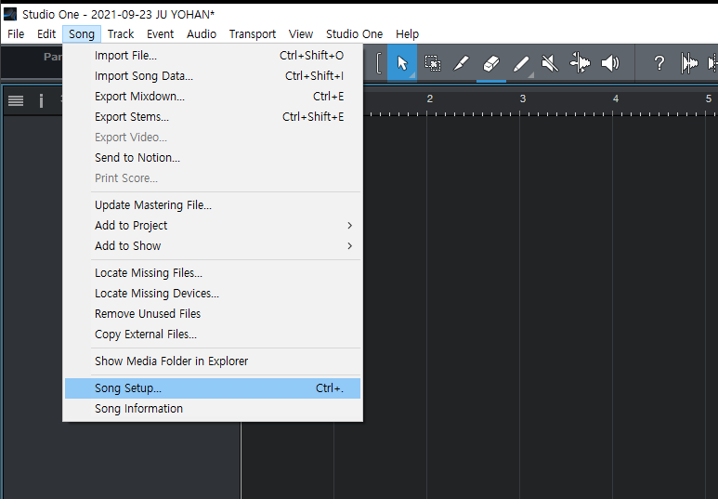
Task: Select the Bend tool
Action: 580,63
